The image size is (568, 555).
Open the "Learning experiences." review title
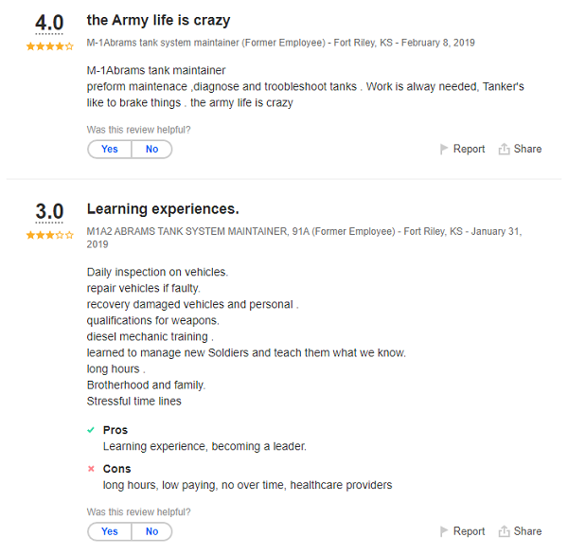tap(163, 208)
